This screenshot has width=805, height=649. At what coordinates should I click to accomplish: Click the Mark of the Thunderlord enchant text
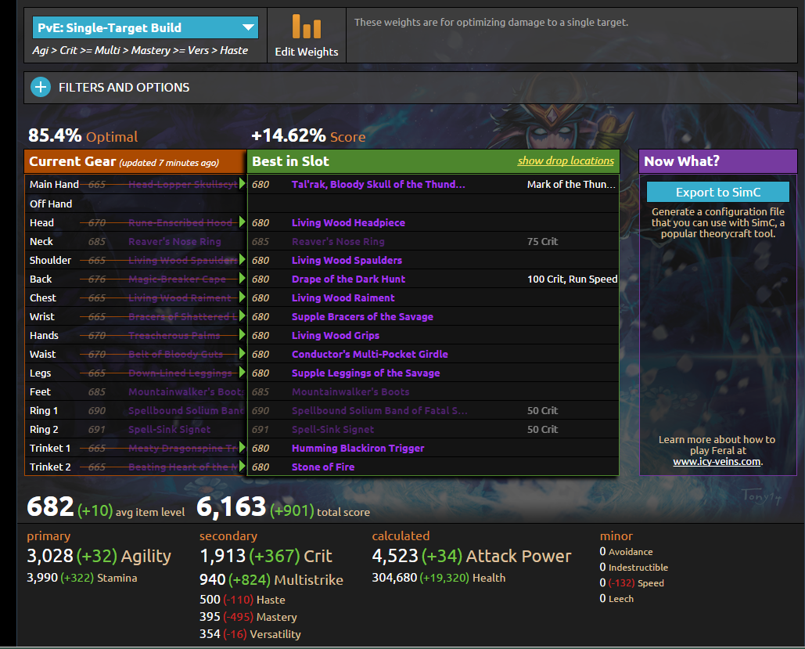click(x=571, y=185)
